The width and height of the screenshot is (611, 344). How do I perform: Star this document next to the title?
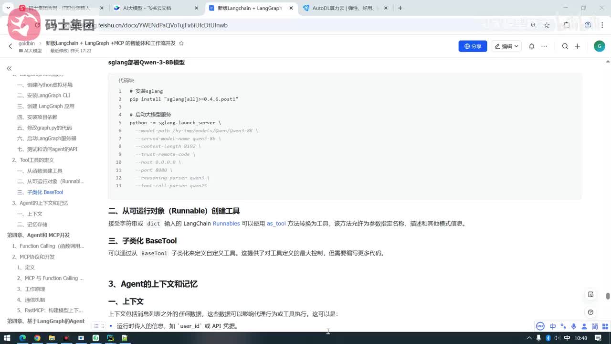coord(181,43)
